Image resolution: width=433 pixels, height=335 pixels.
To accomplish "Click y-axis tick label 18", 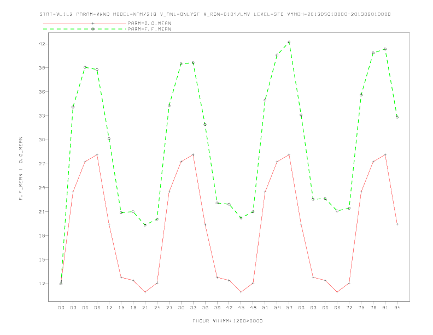I will [42, 236].
